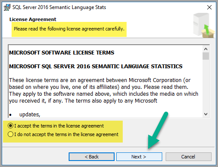Click the installer box graphic in header
This screenshot has height=167, width=218.
(x=204, y=25)
